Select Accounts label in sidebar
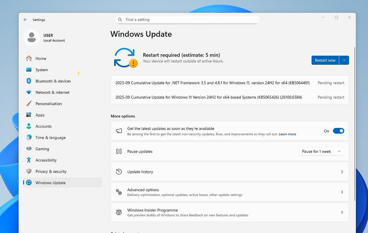Viewport: 368px width, 233px height. [x=44, y=126]
